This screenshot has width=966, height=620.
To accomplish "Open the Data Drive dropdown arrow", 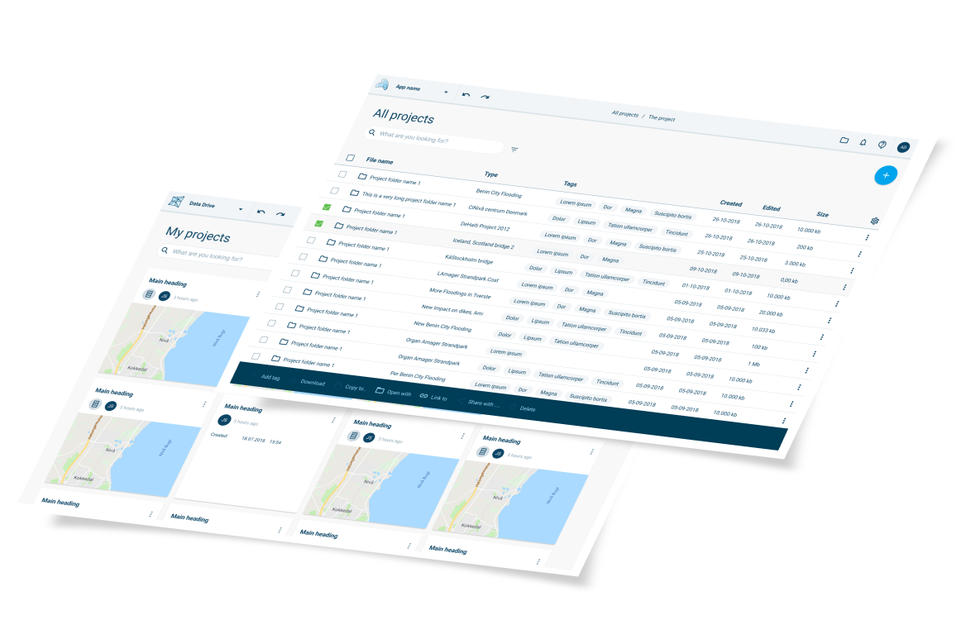I will (x=241, y=209).
